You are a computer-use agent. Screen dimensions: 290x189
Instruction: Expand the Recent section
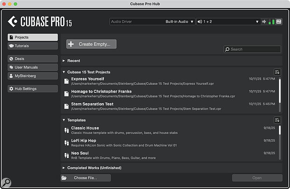[64, 61]
